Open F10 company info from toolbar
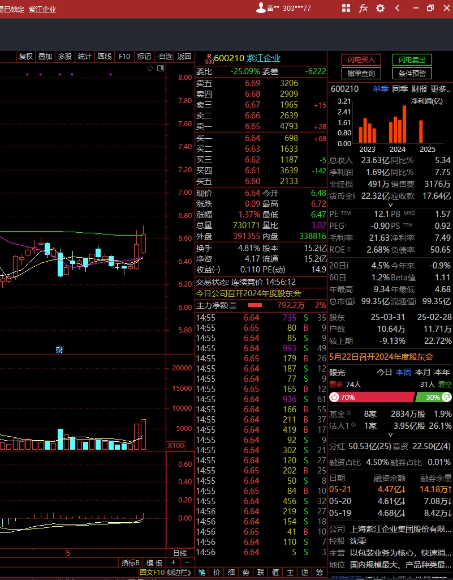453x580 pixels. (124, 57)
